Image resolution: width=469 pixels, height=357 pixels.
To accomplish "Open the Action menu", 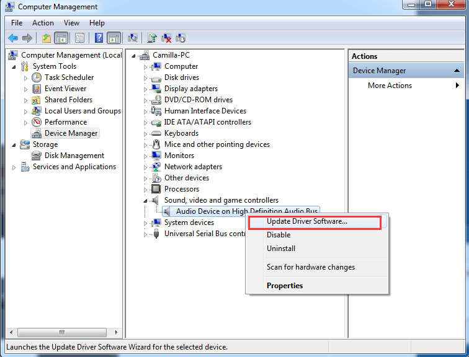I will 43,23.
